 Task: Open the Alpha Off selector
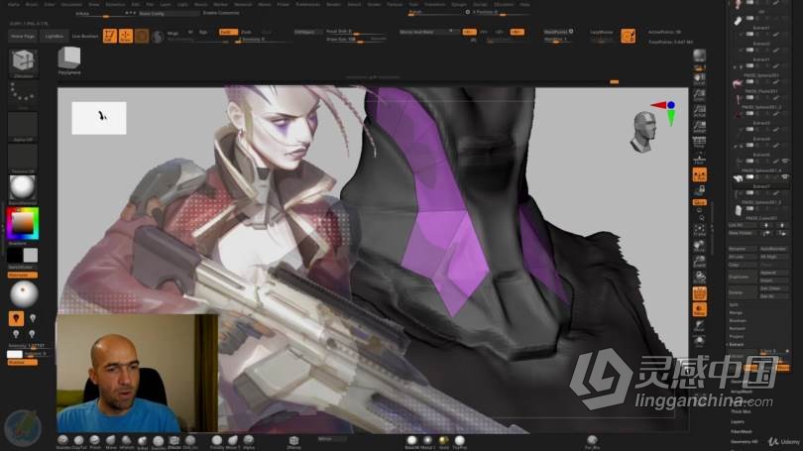coord(23,127)
